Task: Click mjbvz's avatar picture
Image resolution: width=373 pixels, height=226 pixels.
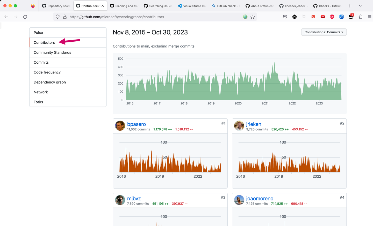Action: click(120, 200)
